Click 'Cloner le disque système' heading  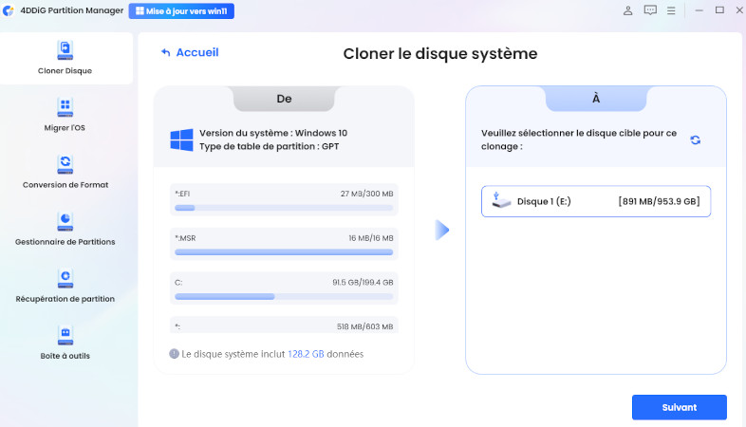pos(440,53)
